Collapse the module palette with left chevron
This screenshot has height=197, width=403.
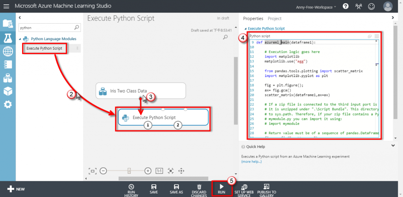(x=20, y=17)
